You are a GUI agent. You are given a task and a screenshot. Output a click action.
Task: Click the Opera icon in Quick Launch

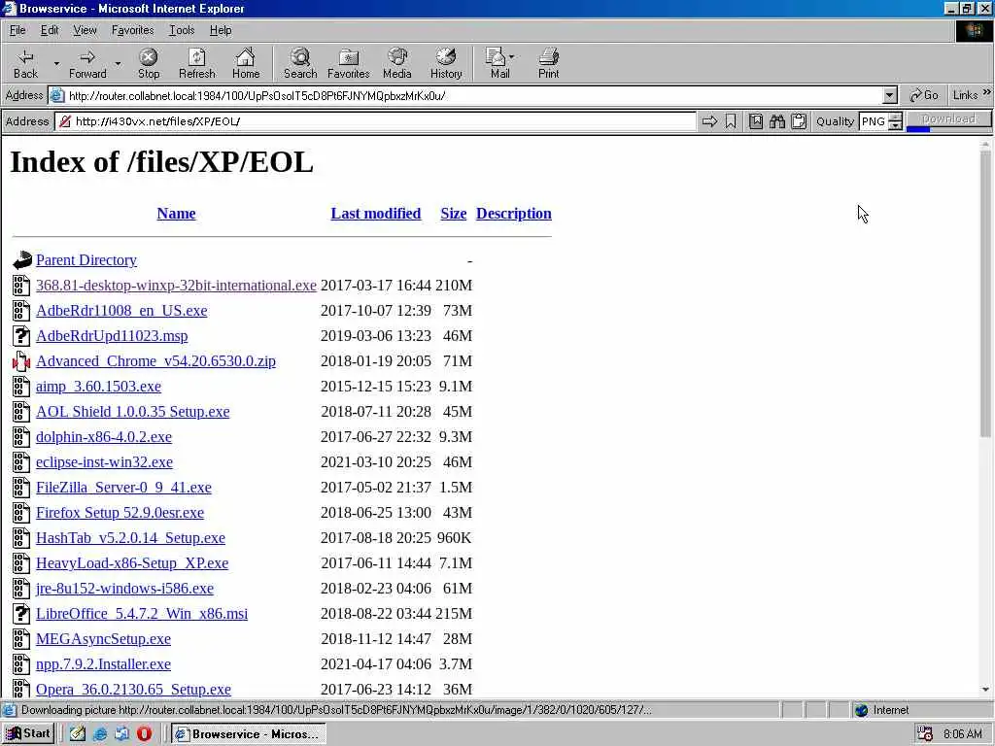click(144, 734)
